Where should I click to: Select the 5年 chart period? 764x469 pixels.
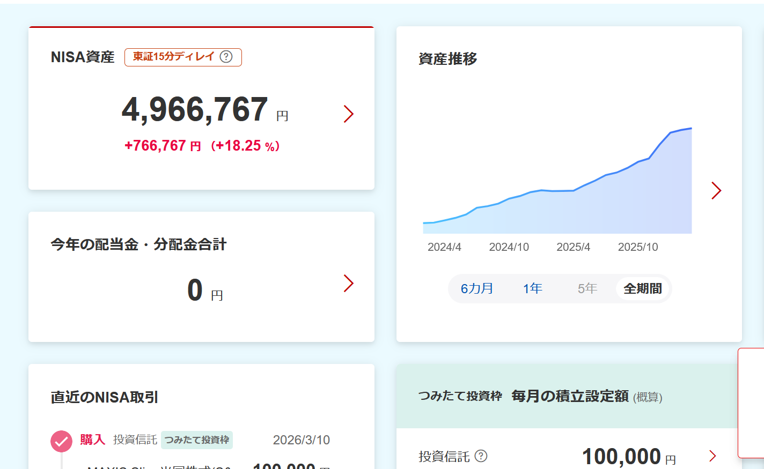(587, 288)
